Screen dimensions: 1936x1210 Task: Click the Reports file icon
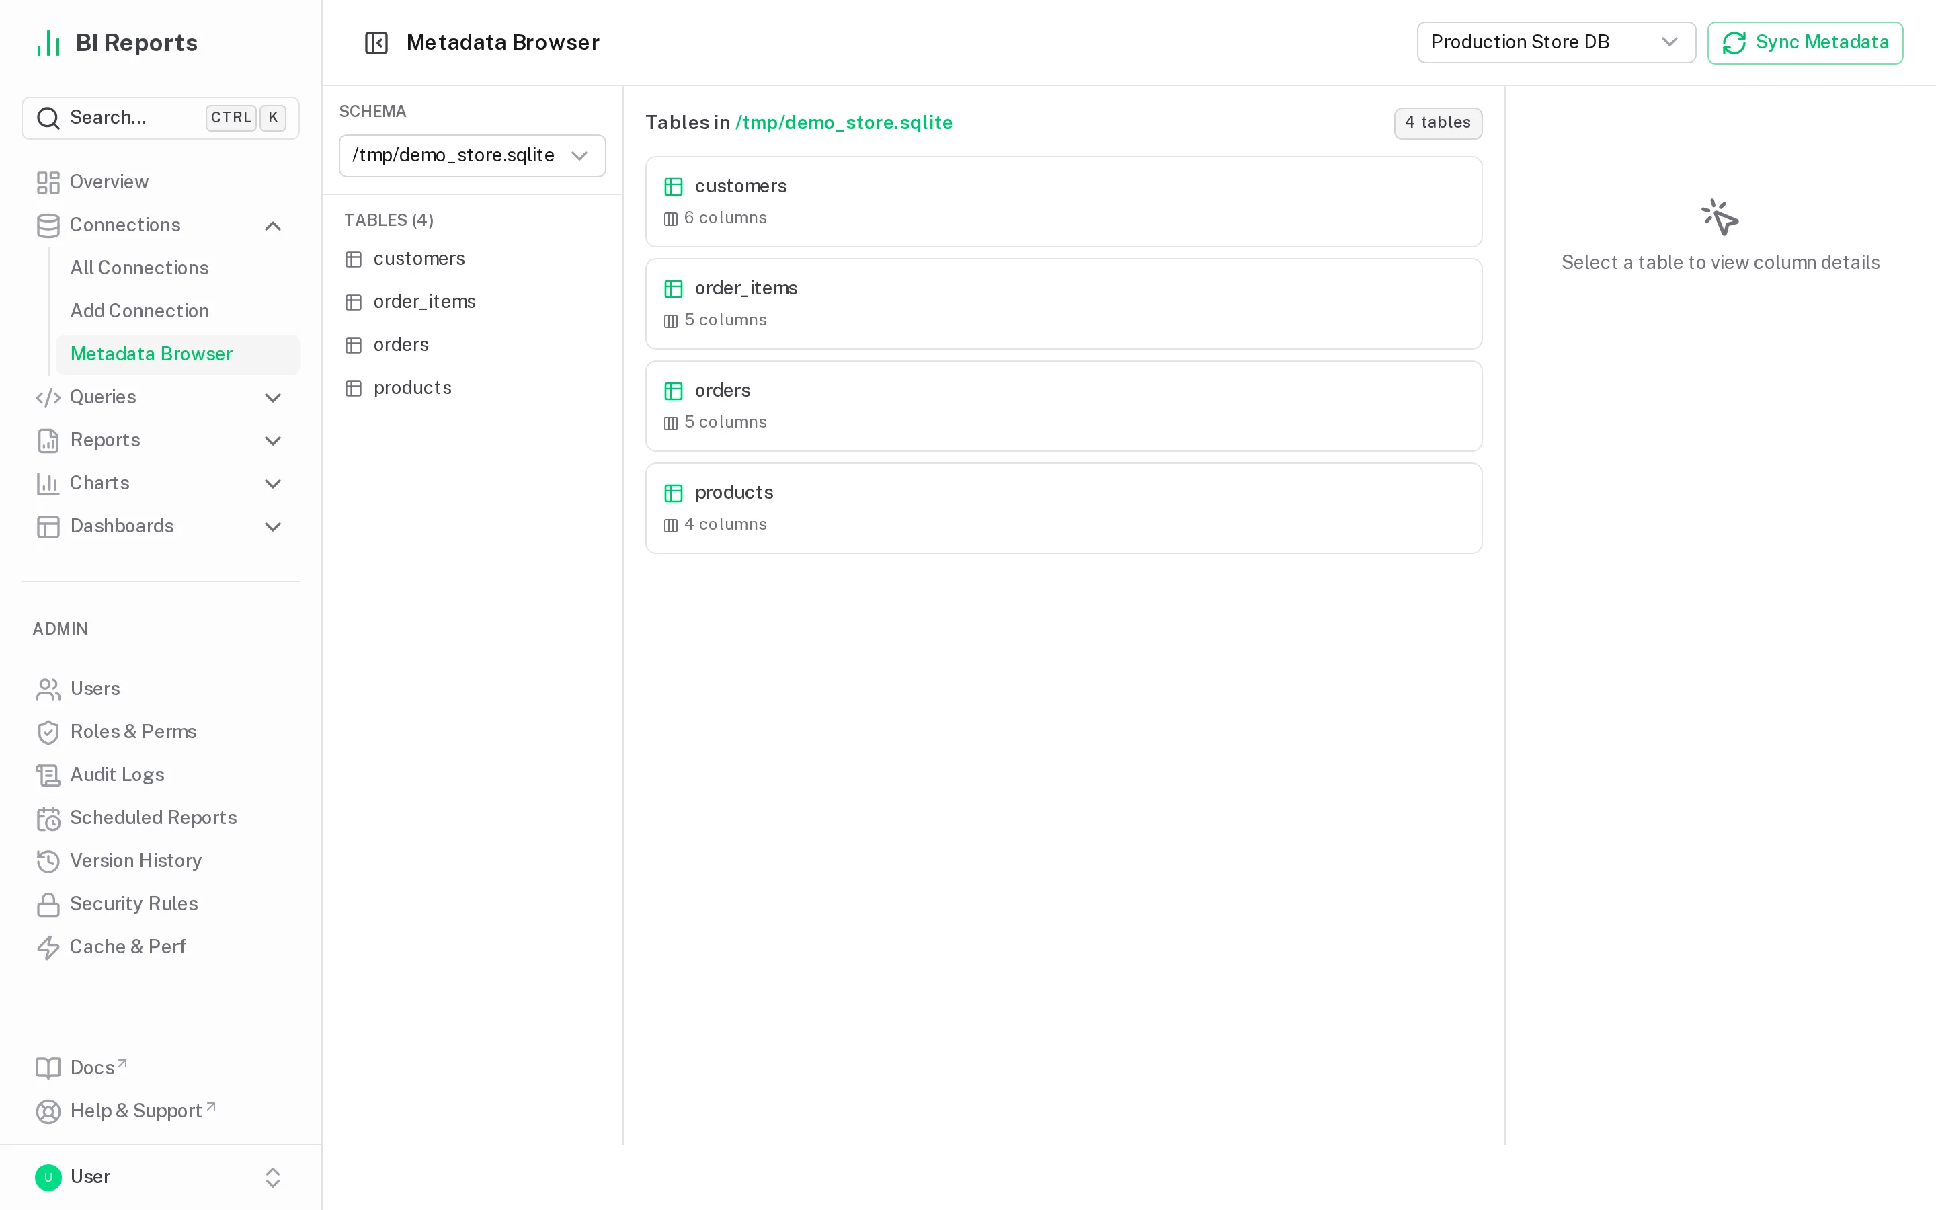click(48, 440)
